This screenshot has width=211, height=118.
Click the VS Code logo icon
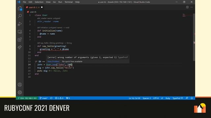pos(19,2)
